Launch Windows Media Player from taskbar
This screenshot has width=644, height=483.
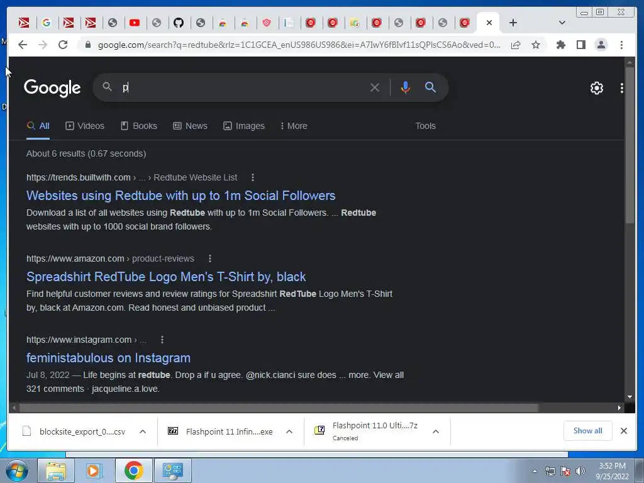94,470
